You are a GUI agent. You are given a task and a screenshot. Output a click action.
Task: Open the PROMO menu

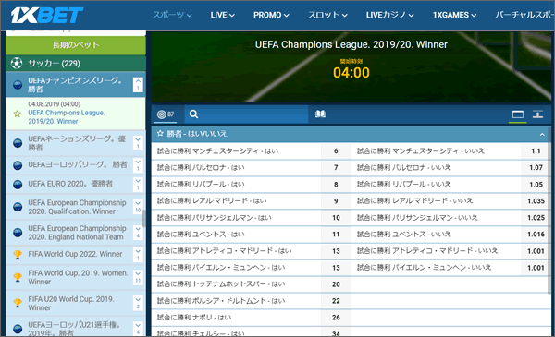click(271, 15)
